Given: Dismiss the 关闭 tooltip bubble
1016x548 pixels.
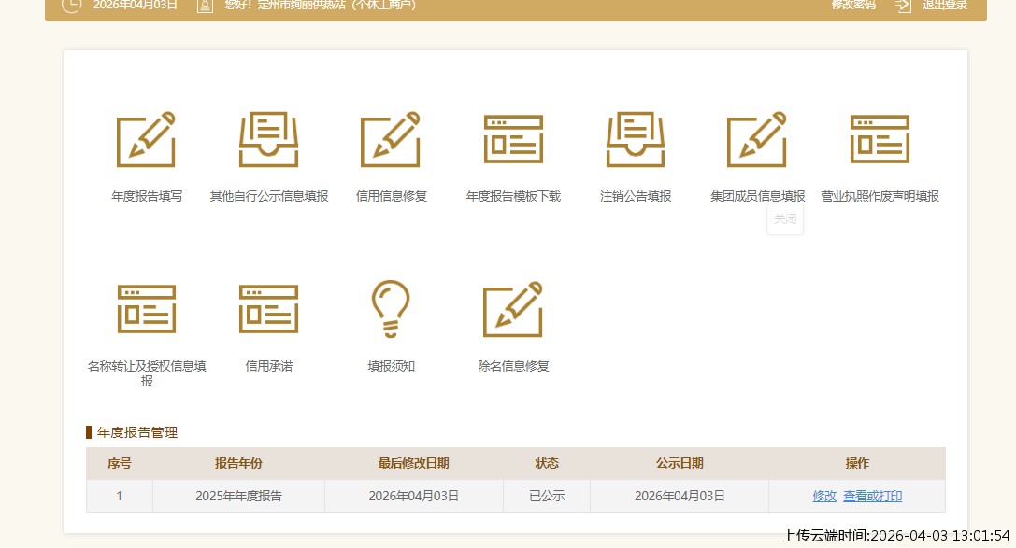Looking at the screenshot, I should pyautogui.click(x=785, y=219).
